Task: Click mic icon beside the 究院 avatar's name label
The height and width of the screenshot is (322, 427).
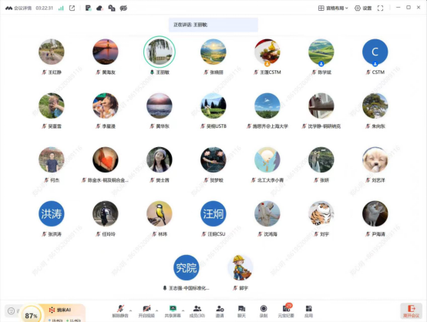Action: pyautogui.click(x=164, y=287)
